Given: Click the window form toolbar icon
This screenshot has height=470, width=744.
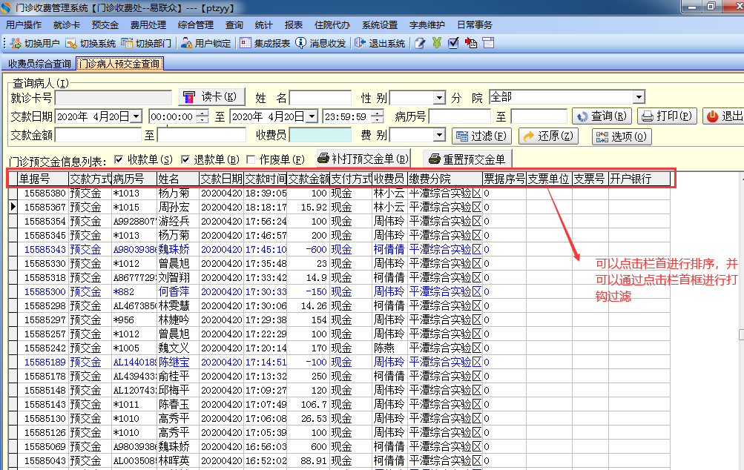Looking at the screenshot, I should (488, 43).
